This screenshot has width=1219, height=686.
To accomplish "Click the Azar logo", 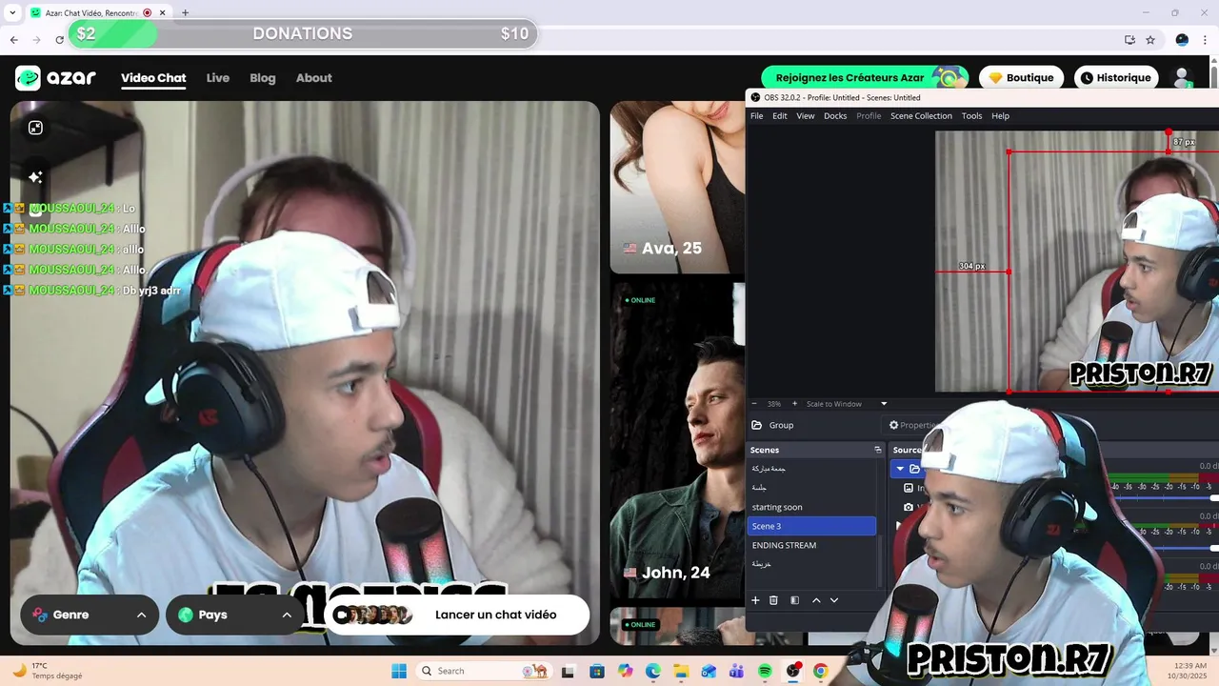I will pos(55,78).
